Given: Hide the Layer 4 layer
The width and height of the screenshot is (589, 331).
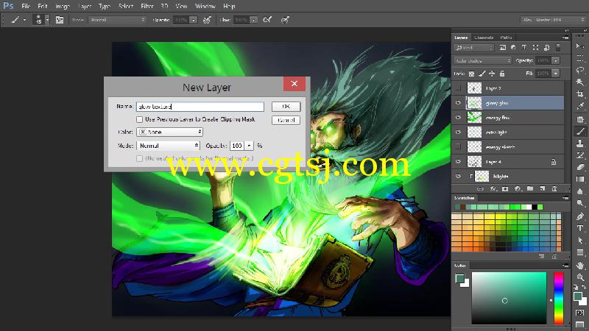Looking at the screenshot, I should pos(458,161).
